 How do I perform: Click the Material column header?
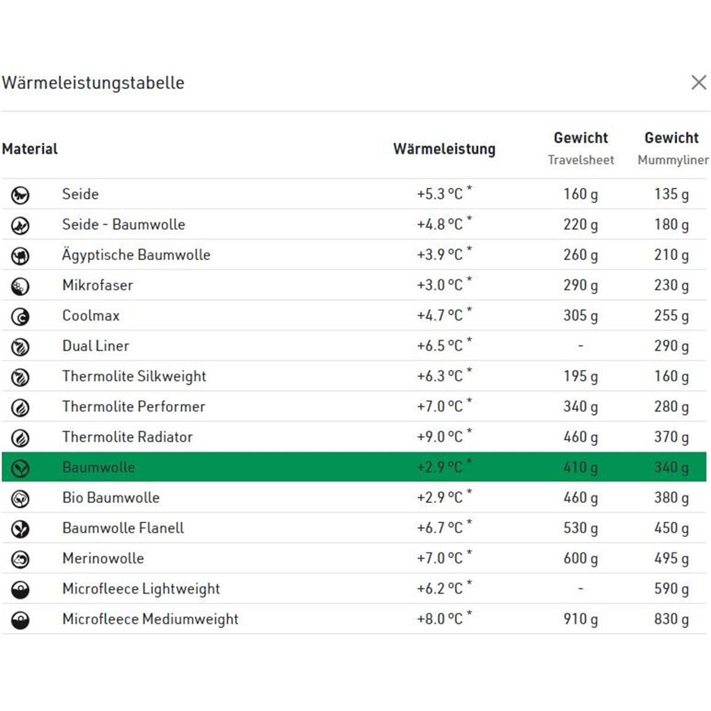pos(30,149)
